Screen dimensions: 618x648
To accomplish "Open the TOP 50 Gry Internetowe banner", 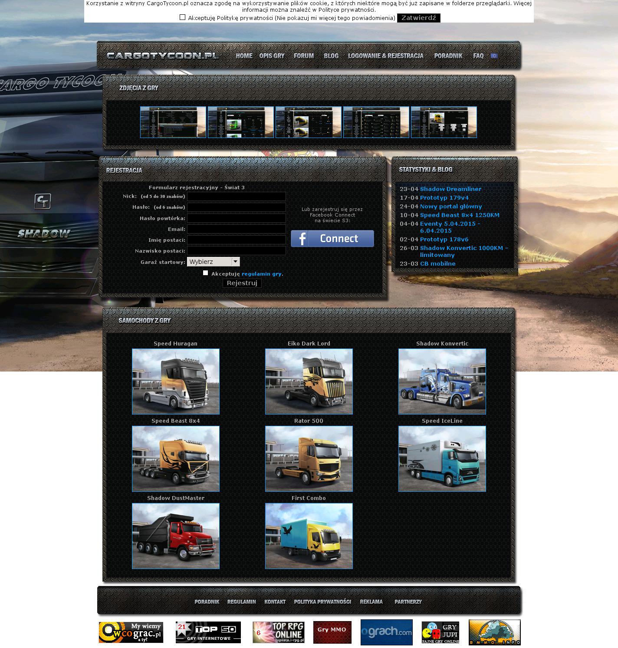I will point(208,632).
